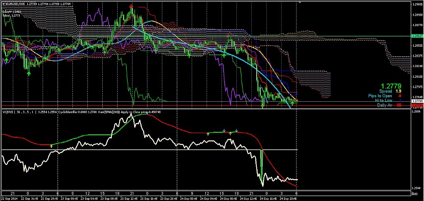The width and height of the screenshot is (424, 201).
Task: Click the Kairi(SMA(200)) indicator label text
Action: click(109, 112)
